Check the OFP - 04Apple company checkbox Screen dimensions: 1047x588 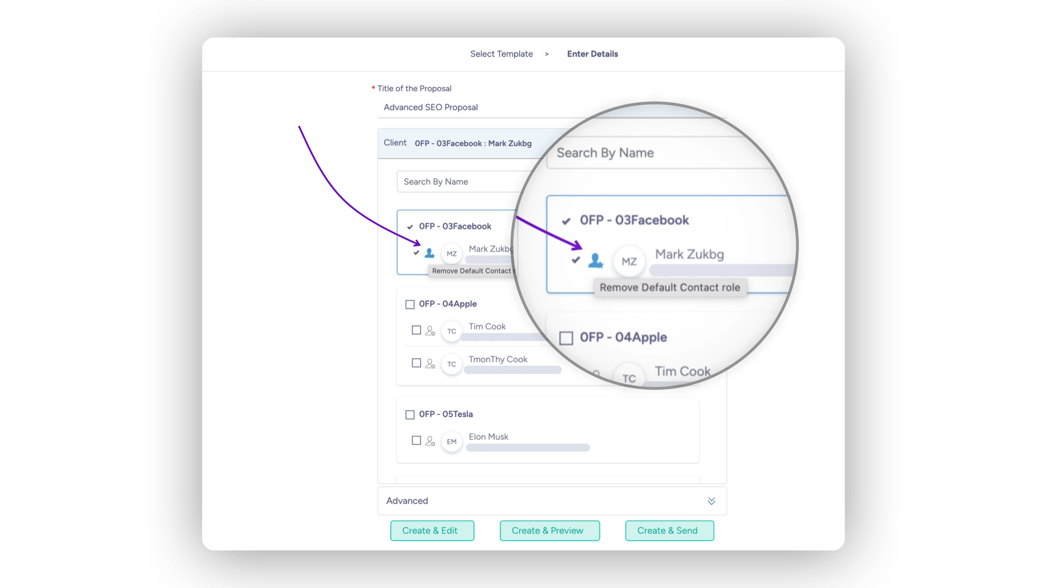(410, 304)
